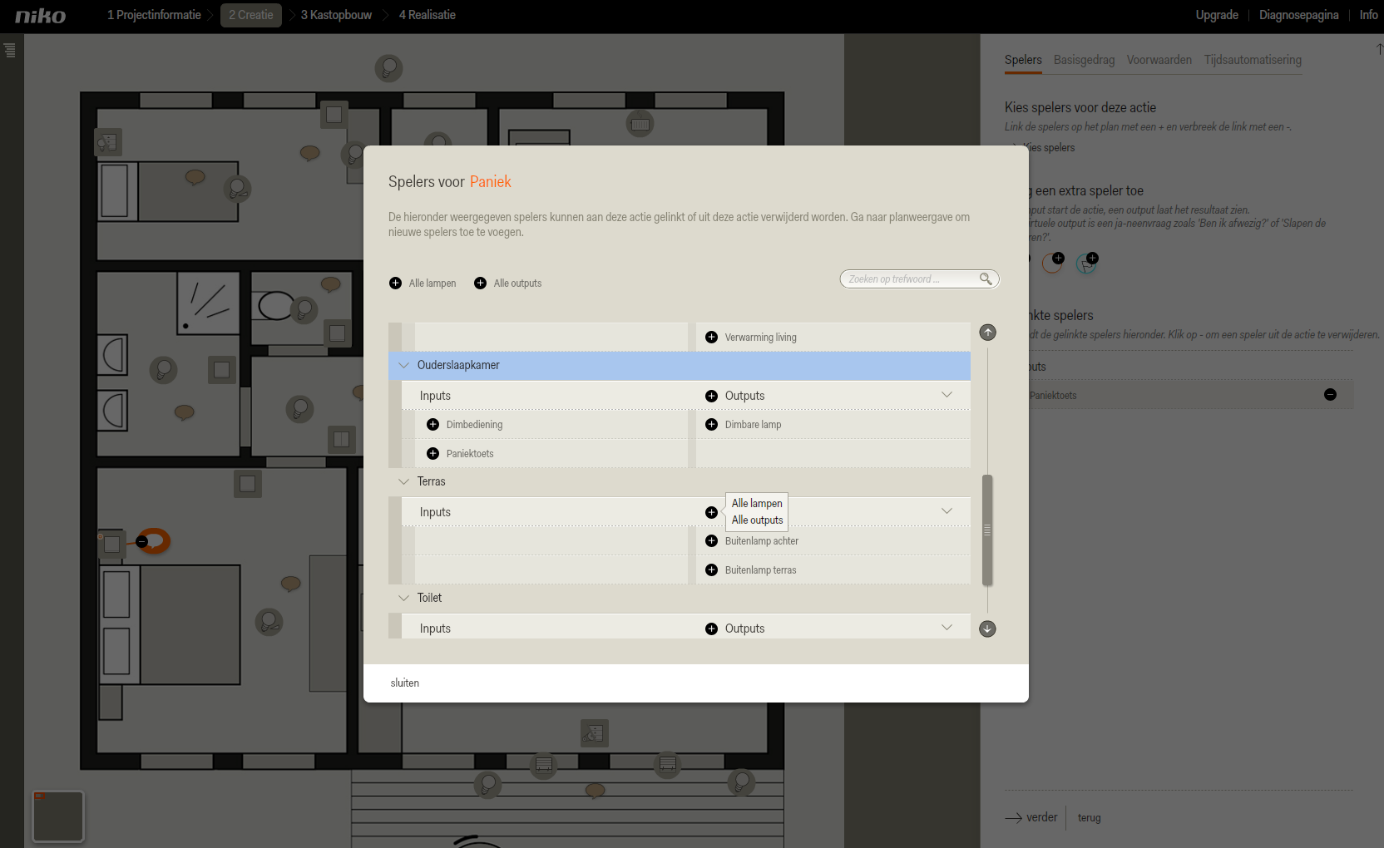
Task: Click the Niko logo
Action: [x=40, y=15]
